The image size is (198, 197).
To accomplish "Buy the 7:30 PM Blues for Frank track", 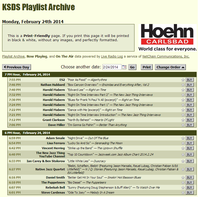I will [x=190, y=100].
